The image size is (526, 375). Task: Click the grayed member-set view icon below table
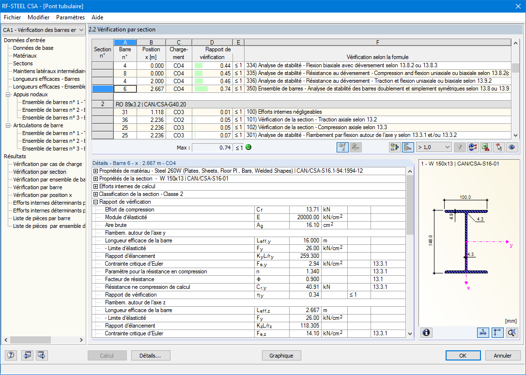pyautogui.click(x=356, y=148)
